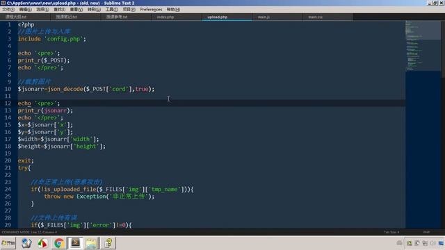Open the 编辑(E) menu
This screenshot has width=445, height=250.
point(25,9)
